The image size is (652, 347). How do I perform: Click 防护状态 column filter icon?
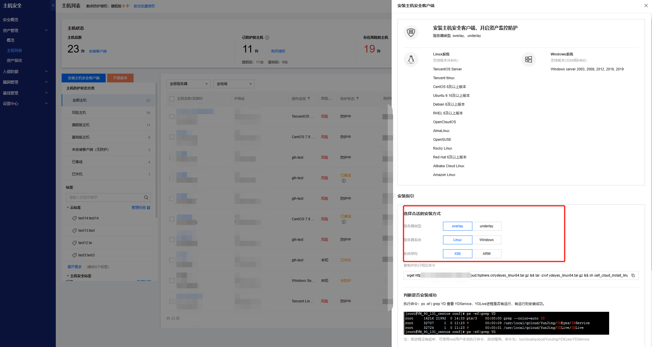(357, 99)
